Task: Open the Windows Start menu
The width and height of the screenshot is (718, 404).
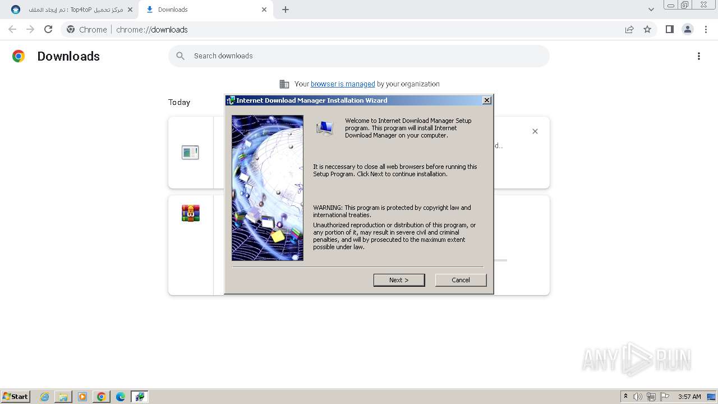Action: pyautogui.click(x=16, y=396)
